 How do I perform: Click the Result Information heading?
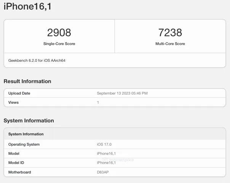pyautogui.click(x=27, y=81)
